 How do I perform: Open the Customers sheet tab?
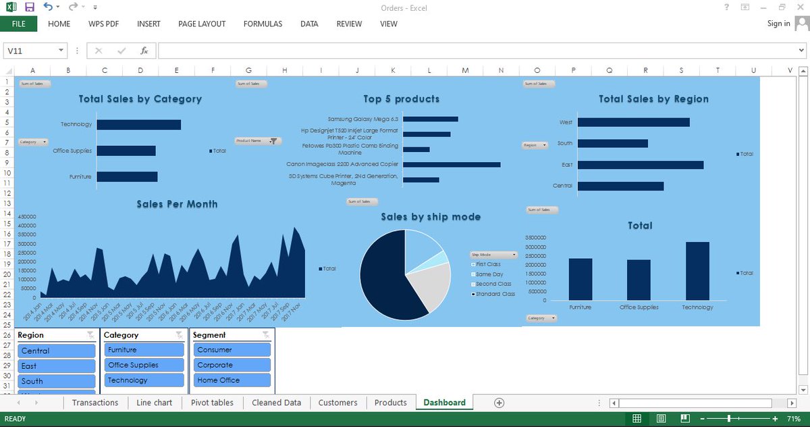(337, 402)
